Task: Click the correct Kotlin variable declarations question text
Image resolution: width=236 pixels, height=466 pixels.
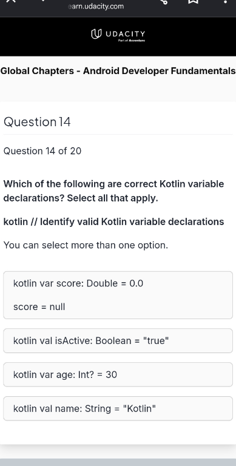Action: [113, 191]
